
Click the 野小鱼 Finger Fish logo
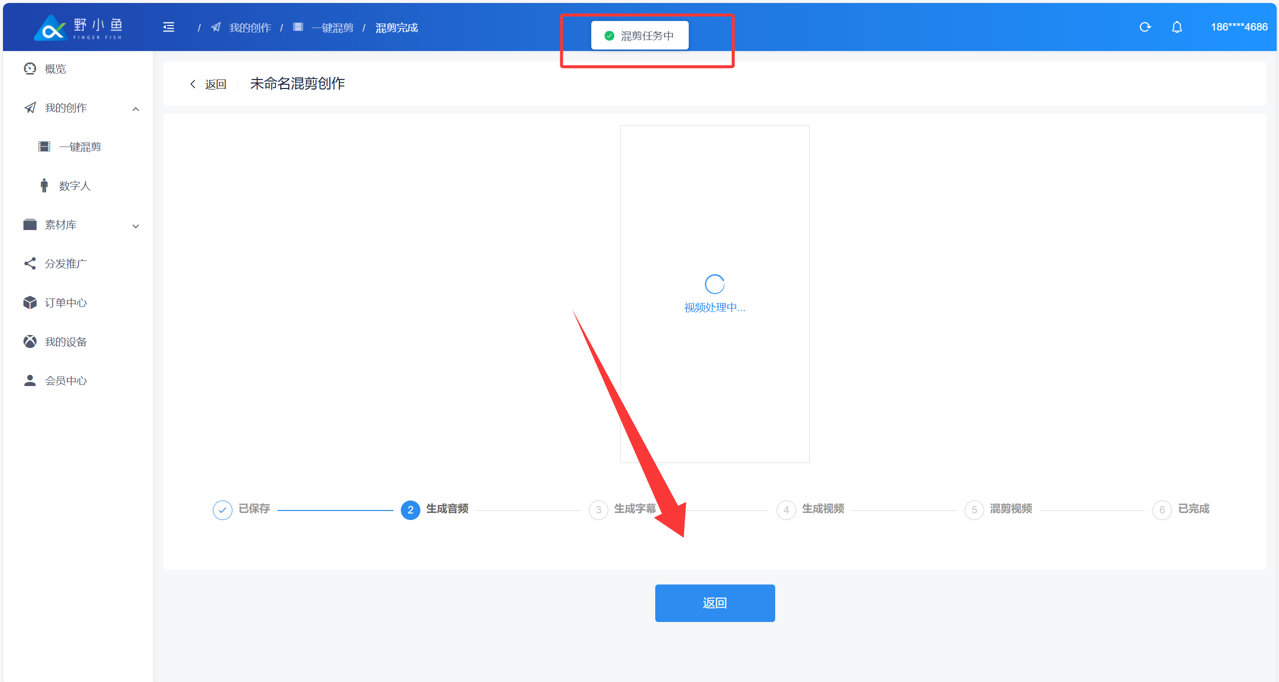click(78, 27)
